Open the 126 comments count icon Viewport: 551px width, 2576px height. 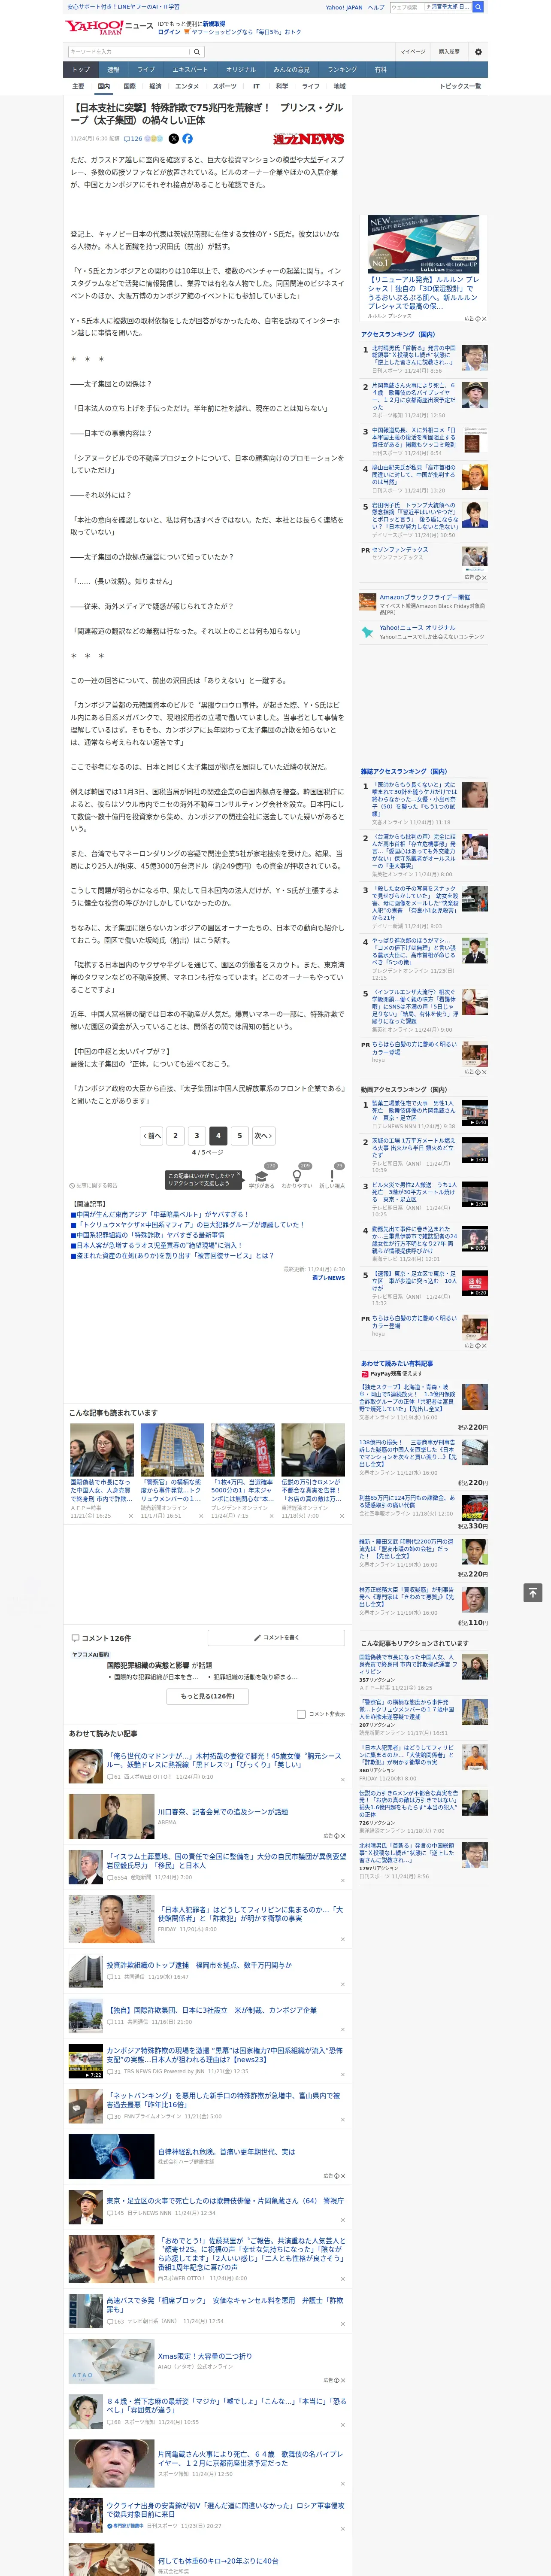click(134, 139)
